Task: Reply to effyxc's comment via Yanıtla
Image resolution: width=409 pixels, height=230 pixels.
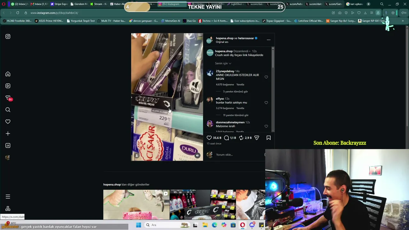Action: pos(240,108)
